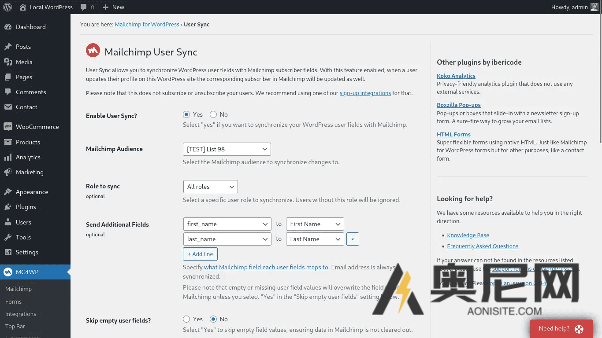The width and height of the screenshot is (602, 338).
Task: Click the Comments bubble icon in sidebar
Action: pyautogui.click(x=8, y=92)
